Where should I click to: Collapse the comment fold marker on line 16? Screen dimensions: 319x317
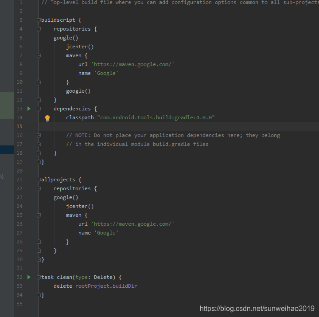[x=39, y=135]
